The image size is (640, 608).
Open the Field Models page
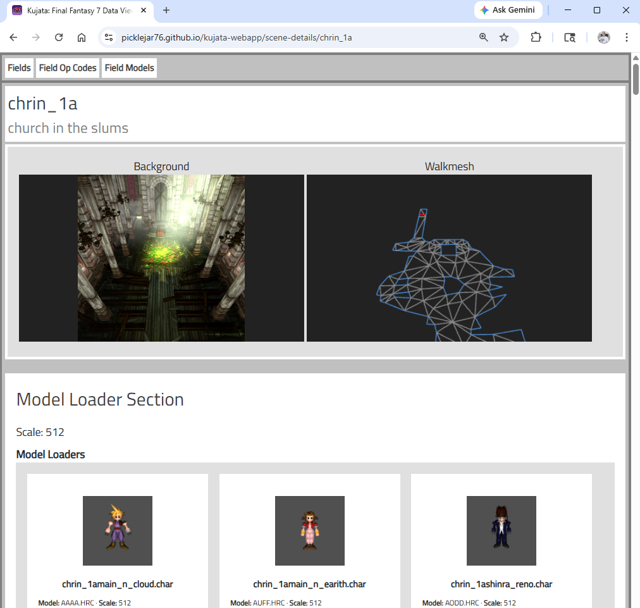click(x=130, y=68)
